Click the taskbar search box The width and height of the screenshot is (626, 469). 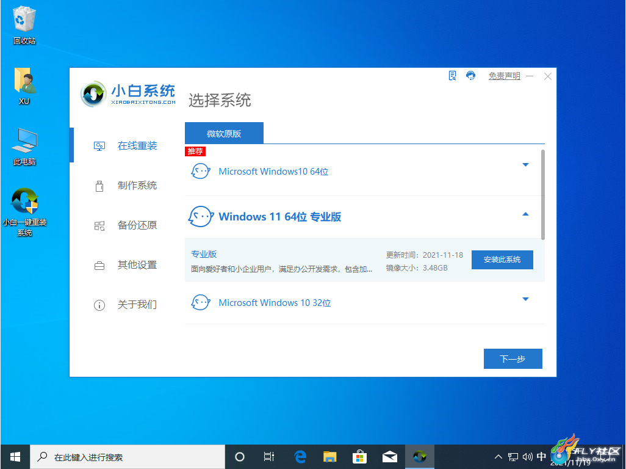tap(128, 457)
